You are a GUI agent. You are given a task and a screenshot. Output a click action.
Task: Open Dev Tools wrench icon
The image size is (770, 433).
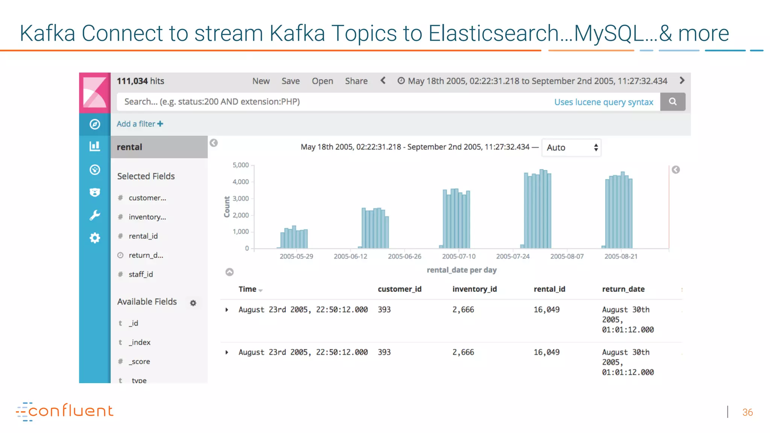tap(95, 215)
